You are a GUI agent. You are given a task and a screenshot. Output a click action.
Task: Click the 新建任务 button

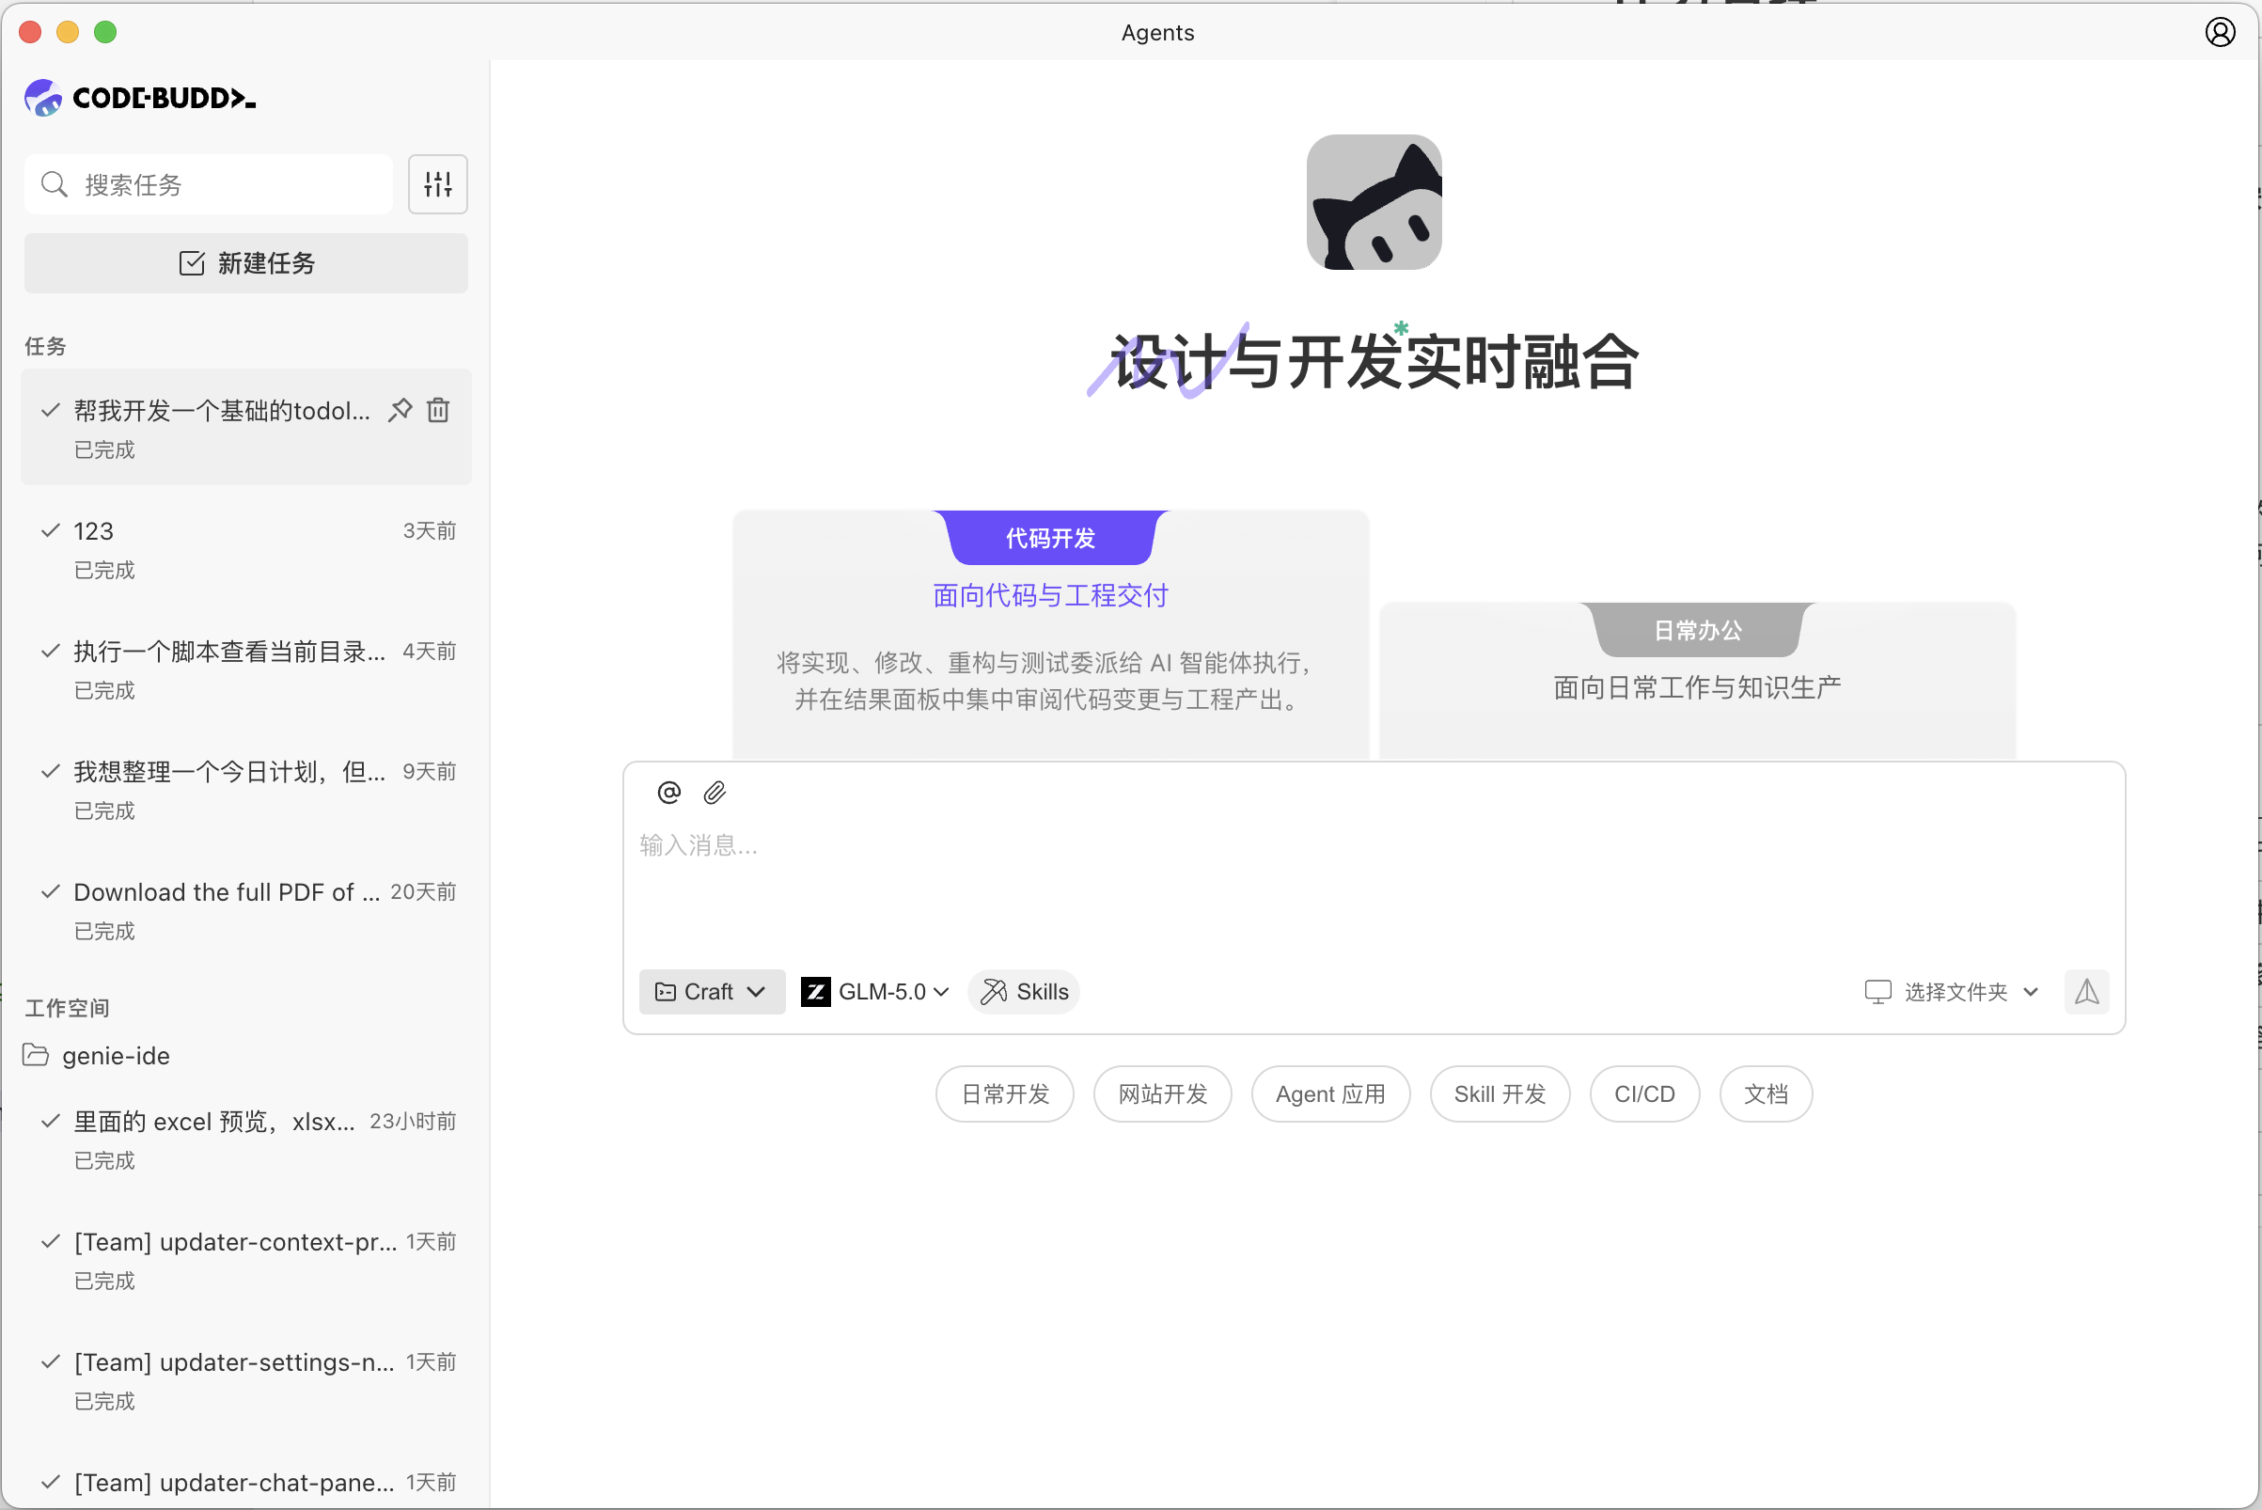tap(245, 263)
